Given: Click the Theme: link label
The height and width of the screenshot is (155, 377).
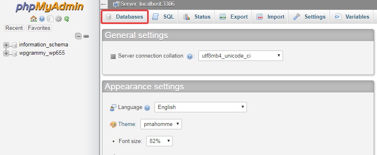Looking at the screenshot, I should tap(127, 124).
